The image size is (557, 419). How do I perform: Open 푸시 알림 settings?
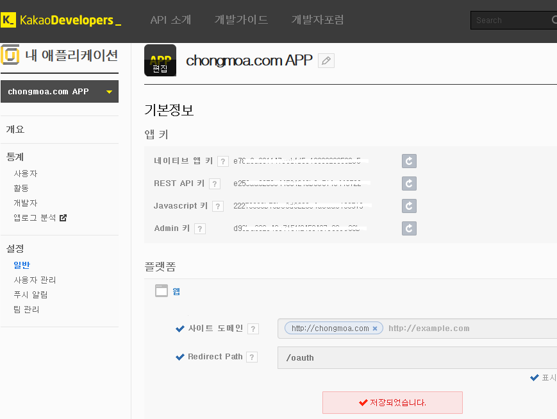pyautogui.click(x=31, y=295)
